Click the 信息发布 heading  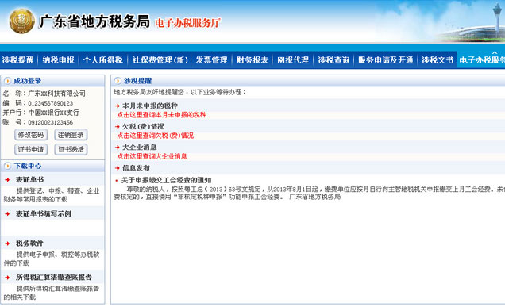coord(136,168)
